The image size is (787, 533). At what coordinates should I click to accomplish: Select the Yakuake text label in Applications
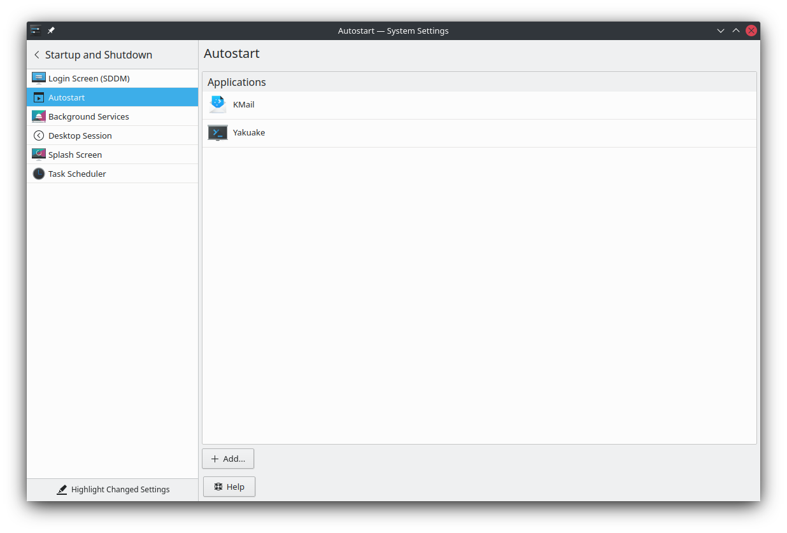tap(249, 133)
